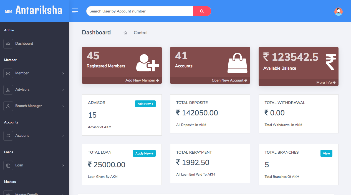Click the add-member person icon on card
Viewport: 351px width, 195px height.
[x=147, y=63]
